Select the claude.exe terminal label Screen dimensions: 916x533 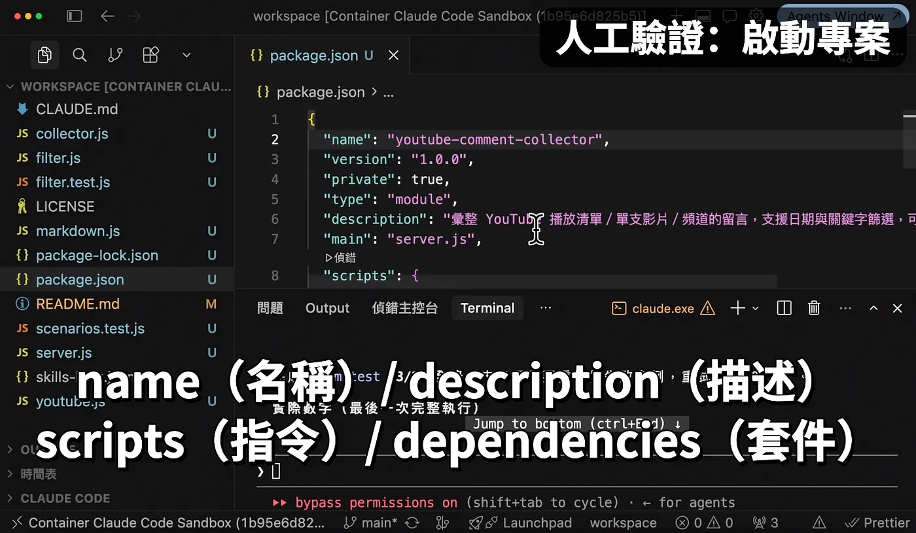point(663,308)
